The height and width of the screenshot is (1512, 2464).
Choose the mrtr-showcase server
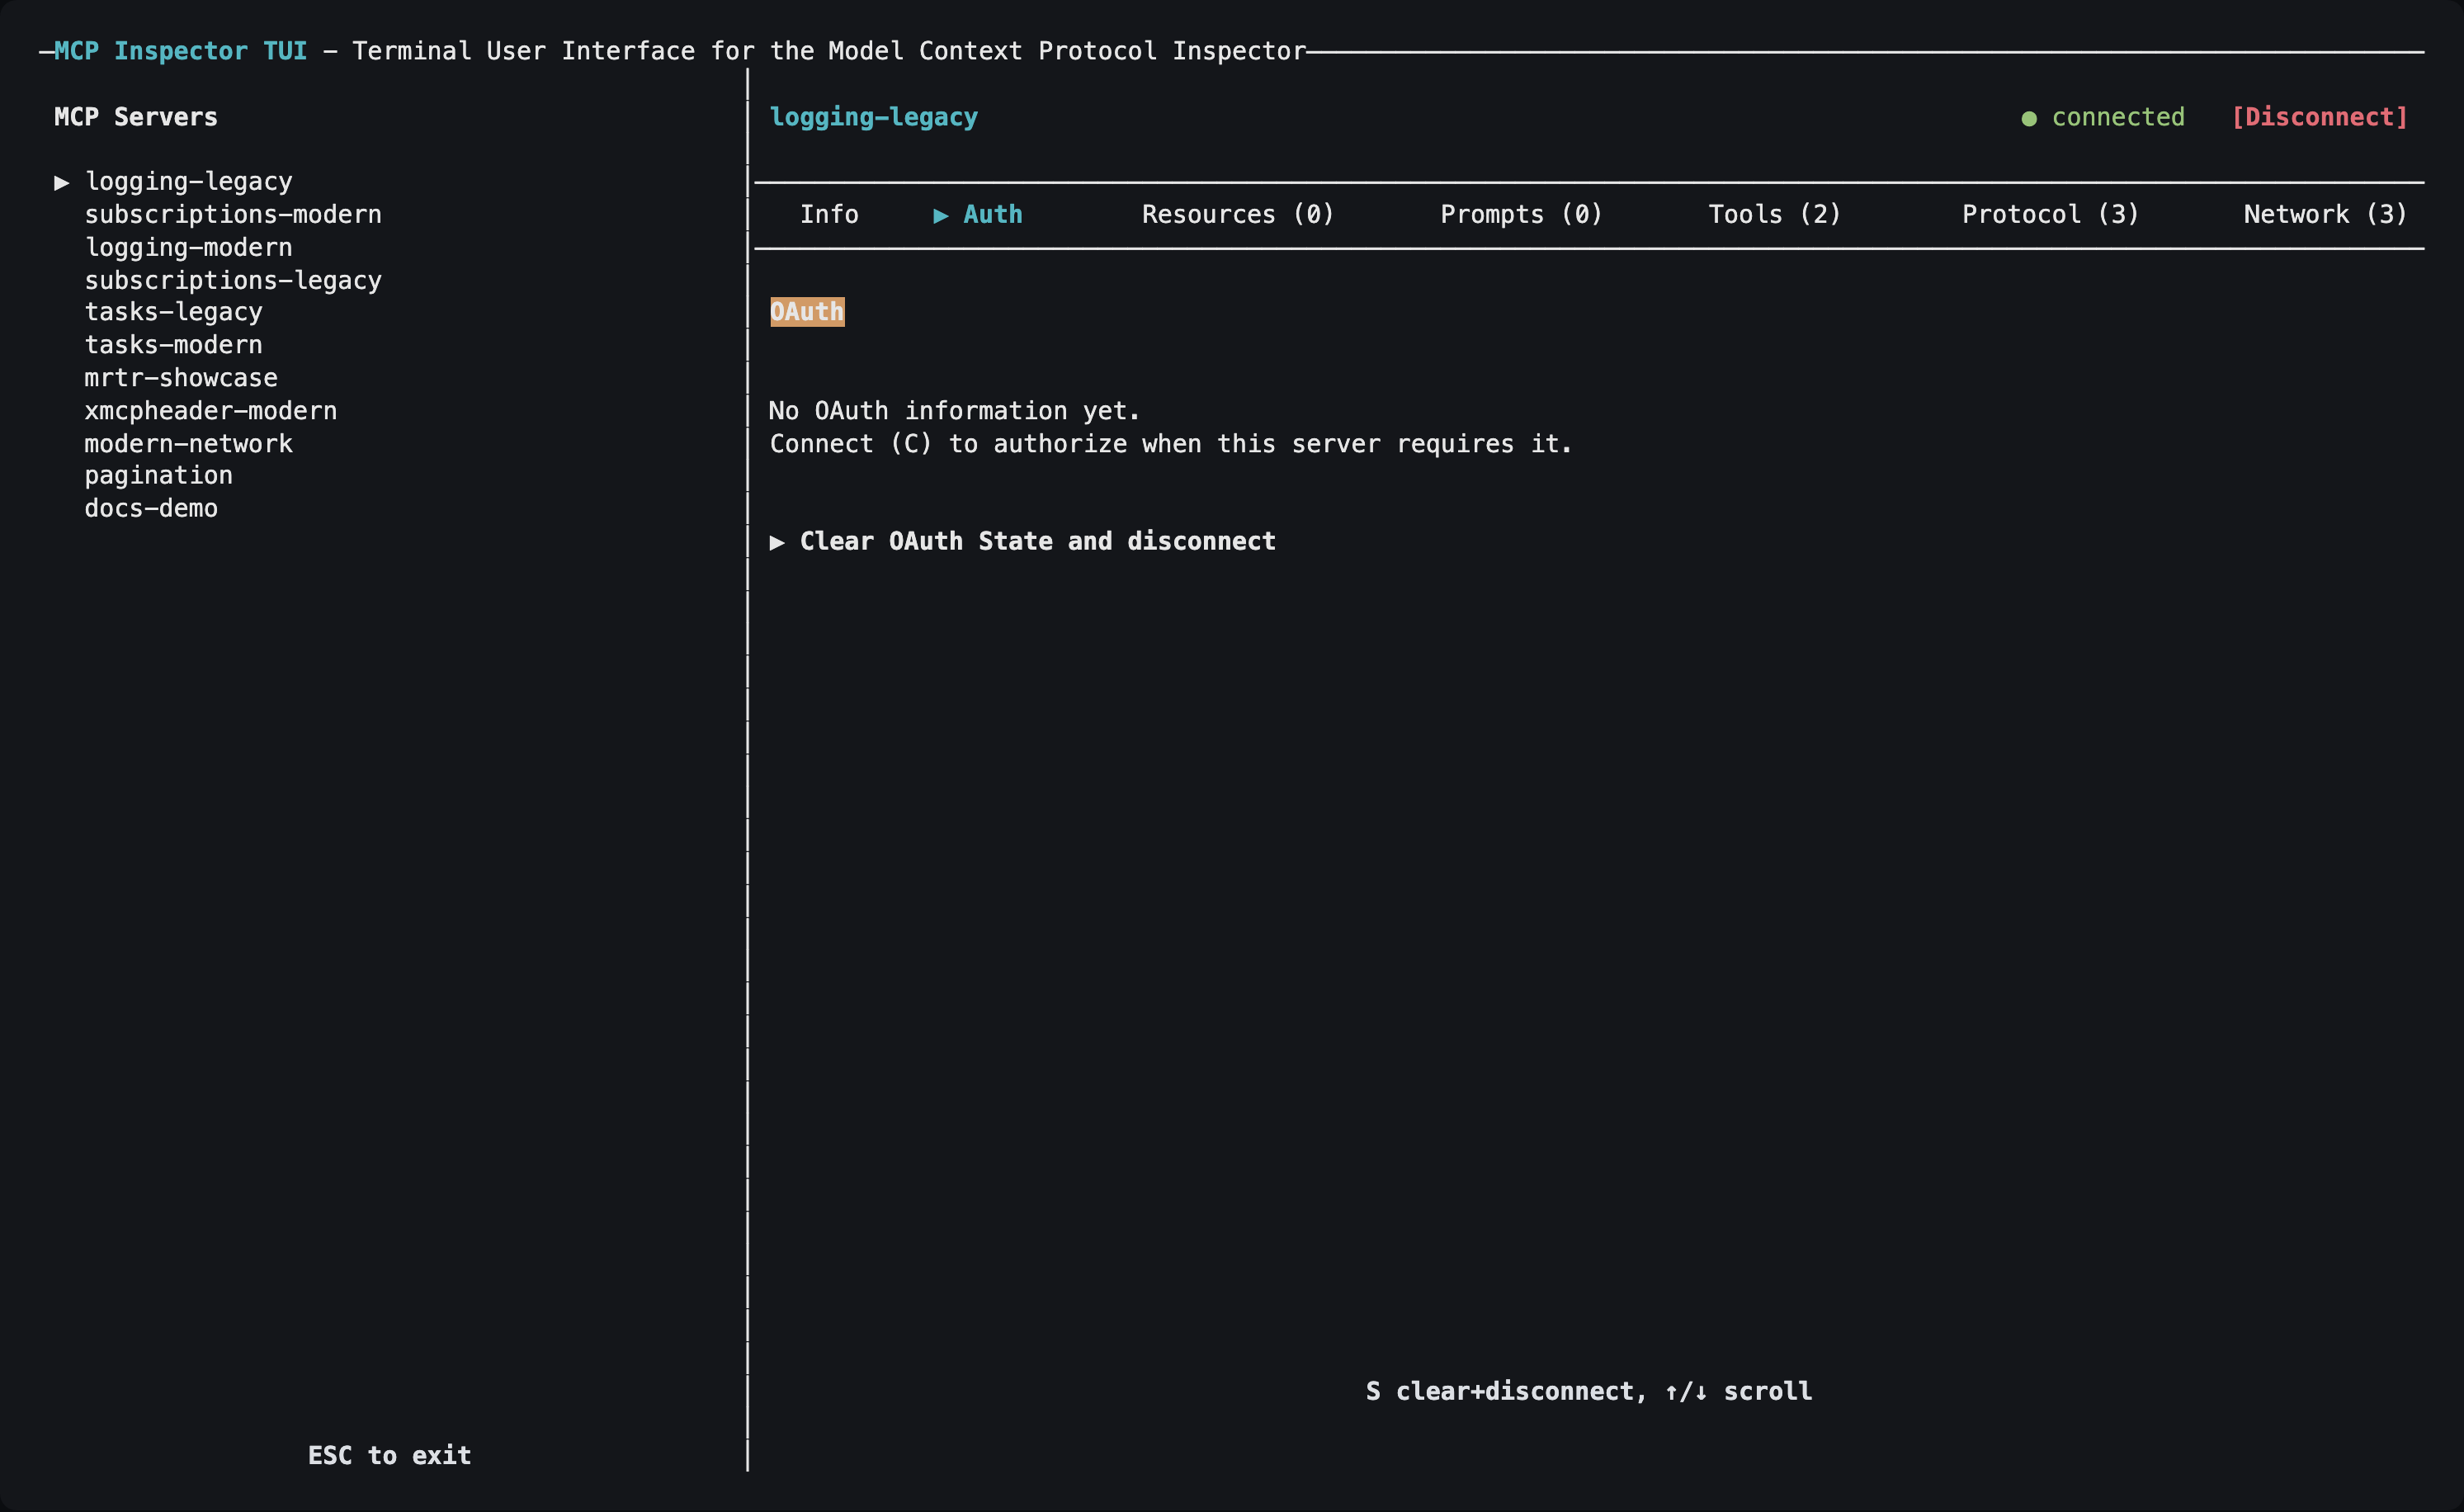click(x=181, y=378)
